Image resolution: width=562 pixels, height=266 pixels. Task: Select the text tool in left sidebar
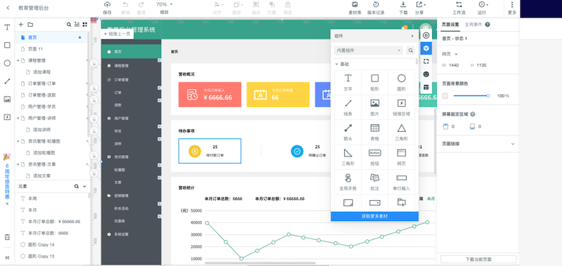click(x=7, y=27)
